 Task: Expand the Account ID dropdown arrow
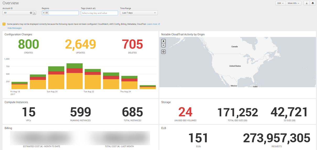point(34,13)
